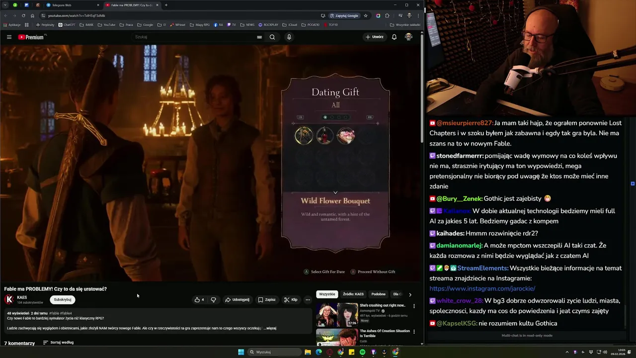636x358 pixels.
Task: Open Chrome tab search dropdown arrow
Action: click(5, 5)
